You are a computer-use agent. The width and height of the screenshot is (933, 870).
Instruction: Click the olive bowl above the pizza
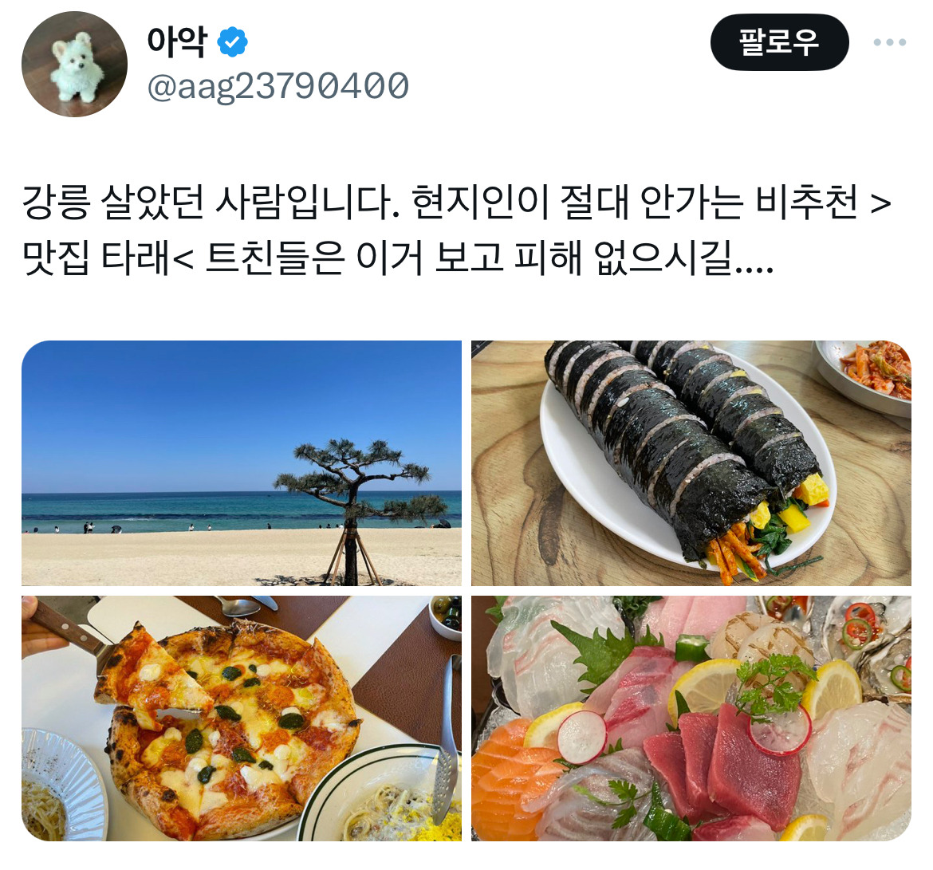pyautogui.click(x=445, y=616)
